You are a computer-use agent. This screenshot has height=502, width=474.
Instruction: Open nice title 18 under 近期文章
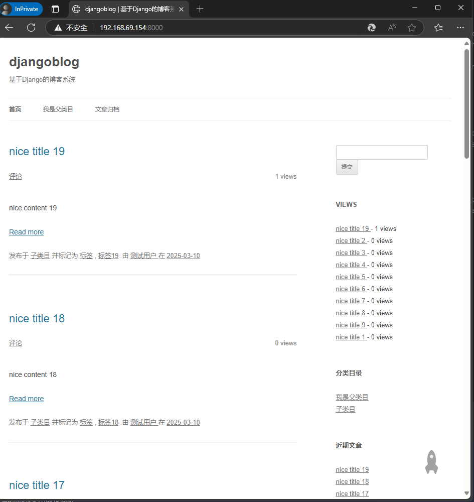(x=352, y=482)
